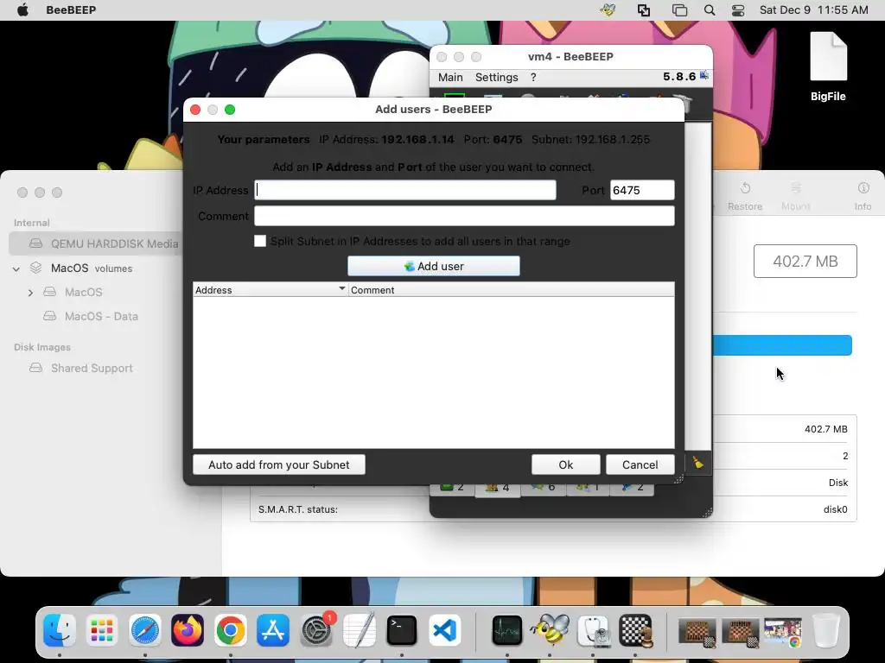
Task: Open the BigFile document on the desktop
Action: (x=828, y=66)
